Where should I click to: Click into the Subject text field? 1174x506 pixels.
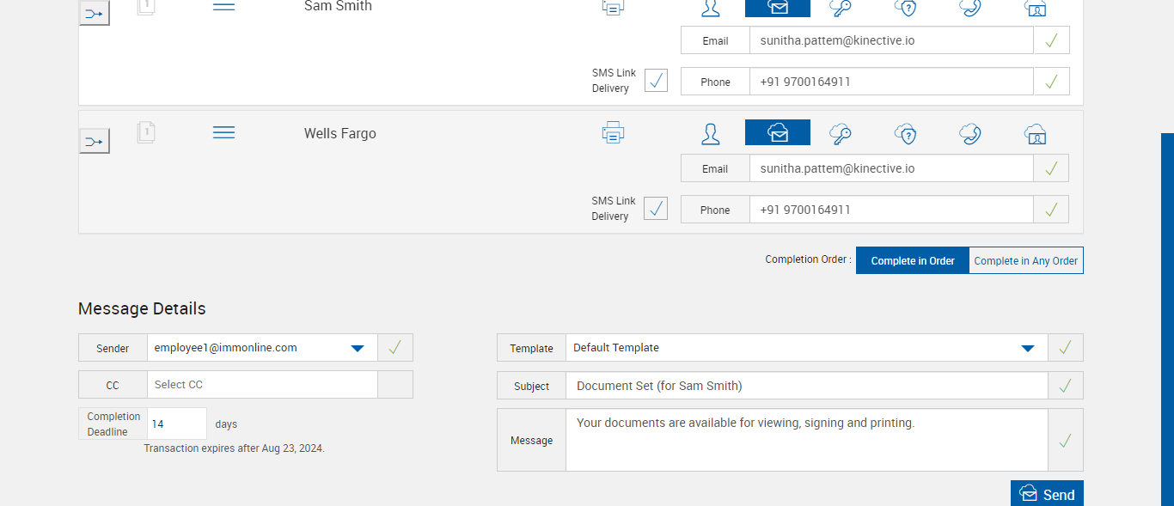(806, 386)
